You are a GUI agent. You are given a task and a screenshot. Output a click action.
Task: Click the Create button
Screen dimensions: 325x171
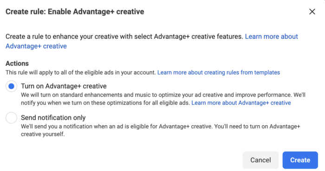tap(300, 160)
